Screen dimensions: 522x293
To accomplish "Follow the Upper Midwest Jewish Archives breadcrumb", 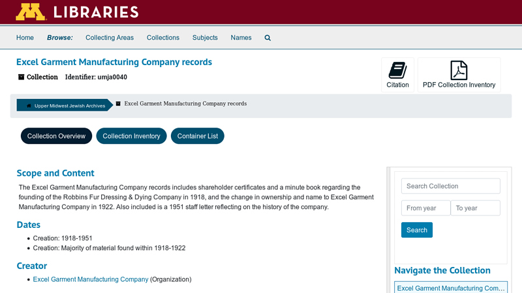I will point(69,105).
